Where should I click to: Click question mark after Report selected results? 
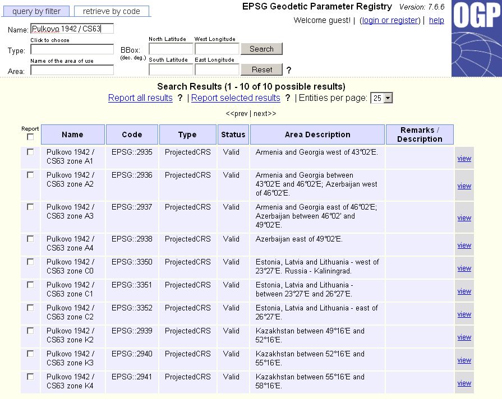click(x=288, y=98)
